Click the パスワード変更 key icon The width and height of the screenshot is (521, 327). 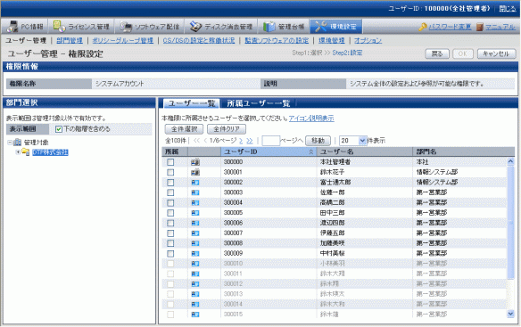click(x=422, y=27)
